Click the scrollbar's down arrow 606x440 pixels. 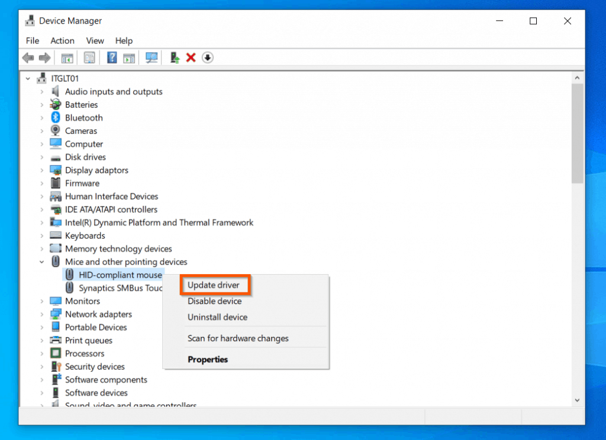point(577,400)
